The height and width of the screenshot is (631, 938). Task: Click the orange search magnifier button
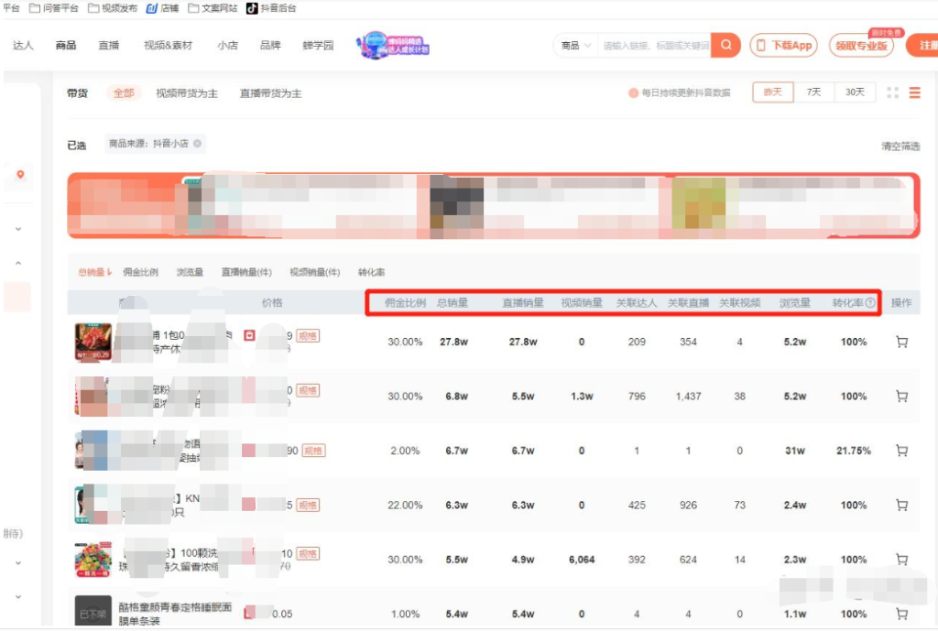(x=725, y=45)
